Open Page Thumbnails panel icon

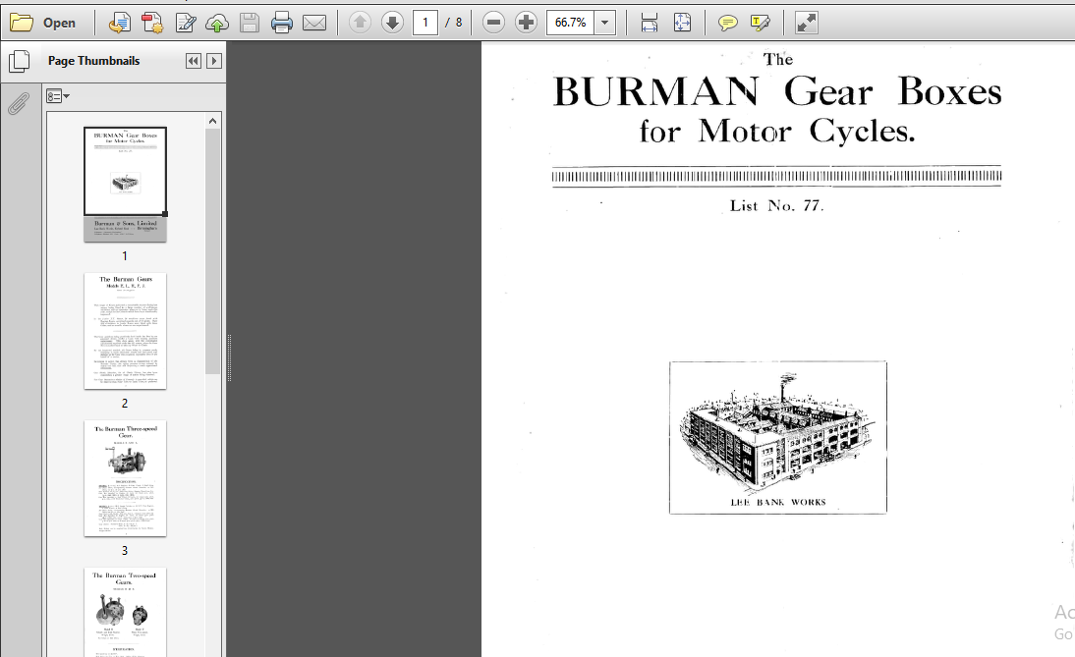pyautogui.click(x=20, y=61)
